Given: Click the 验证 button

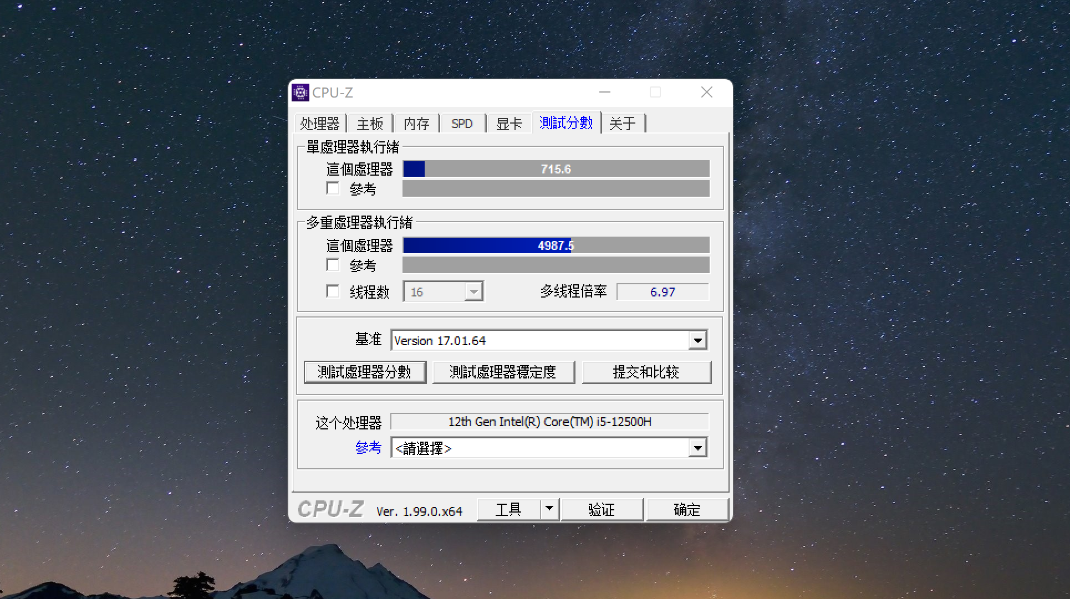Looking at the screenshot, I should [x=602, y=509].
